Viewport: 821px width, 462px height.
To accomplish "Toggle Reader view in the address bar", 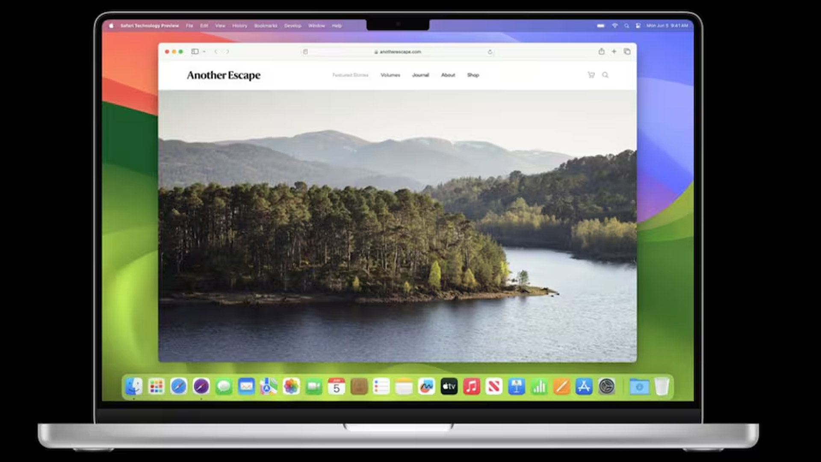I will pos(305,52).
